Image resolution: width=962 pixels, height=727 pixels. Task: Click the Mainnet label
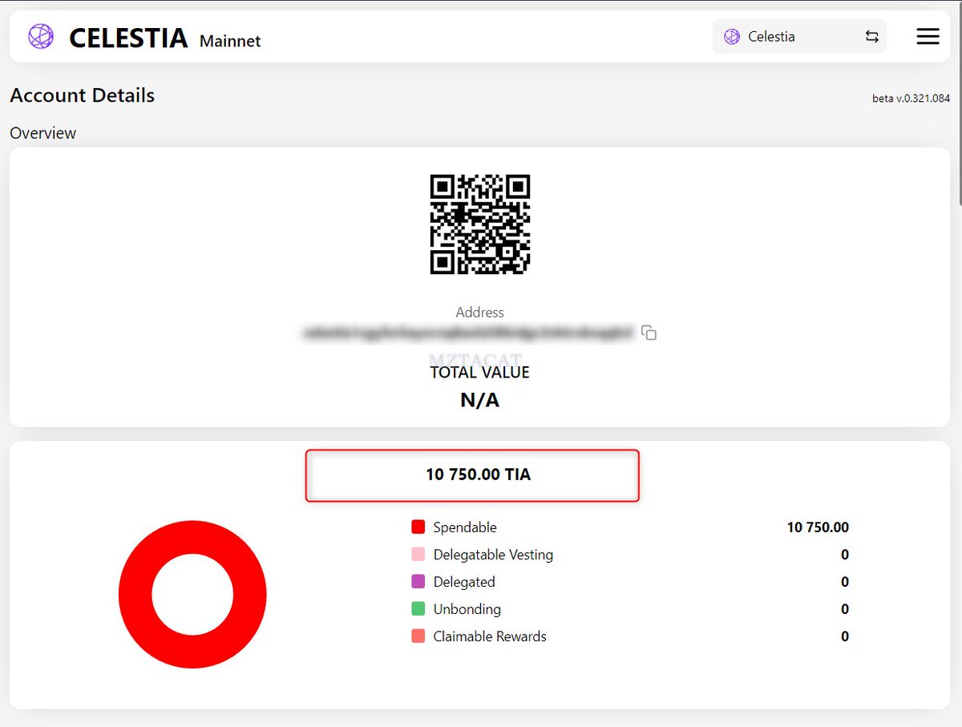point(230,41)
